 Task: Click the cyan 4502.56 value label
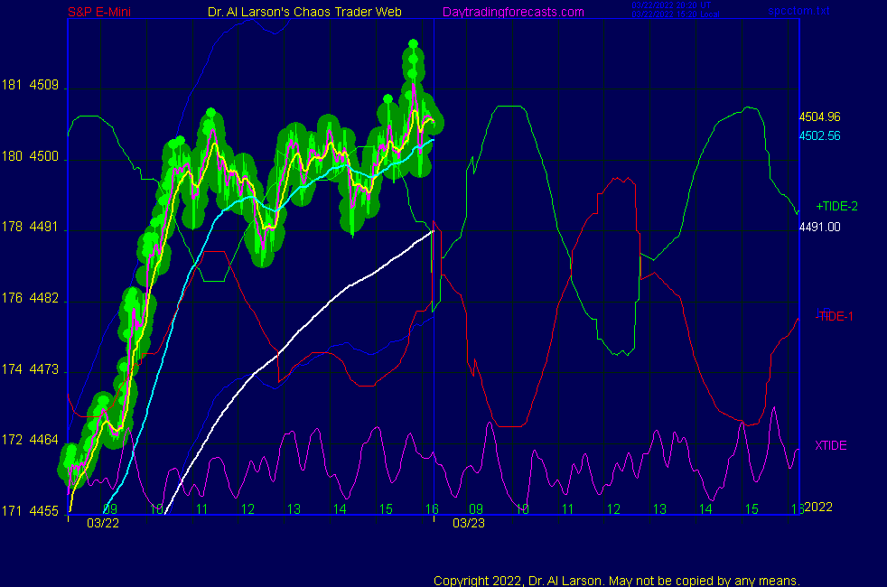[x=819, y=135]
